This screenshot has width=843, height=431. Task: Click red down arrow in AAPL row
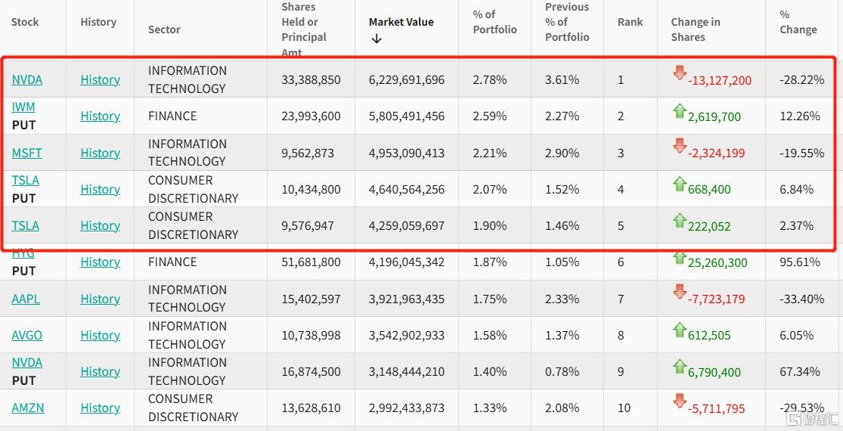pyautogui.click(x=679, y=292)
